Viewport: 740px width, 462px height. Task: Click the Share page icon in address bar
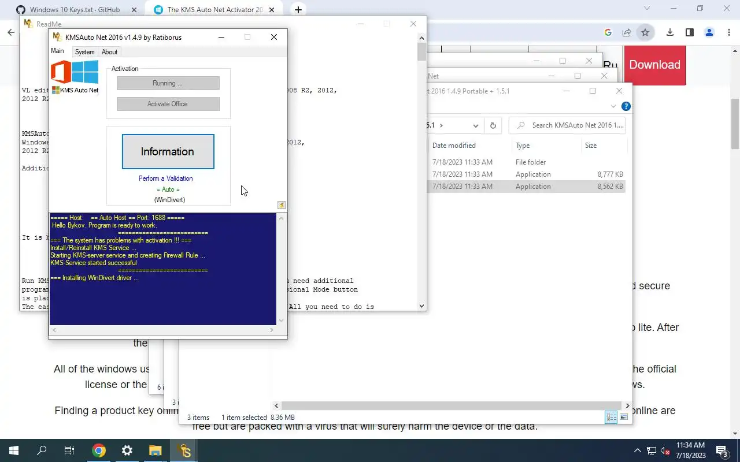[627, 32]
